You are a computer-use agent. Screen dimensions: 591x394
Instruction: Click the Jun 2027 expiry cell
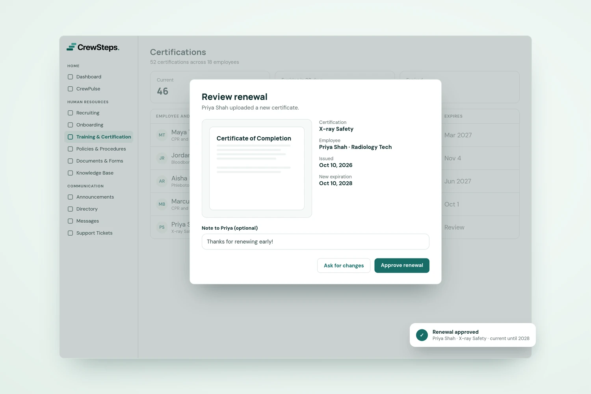(x=458, y=181)
